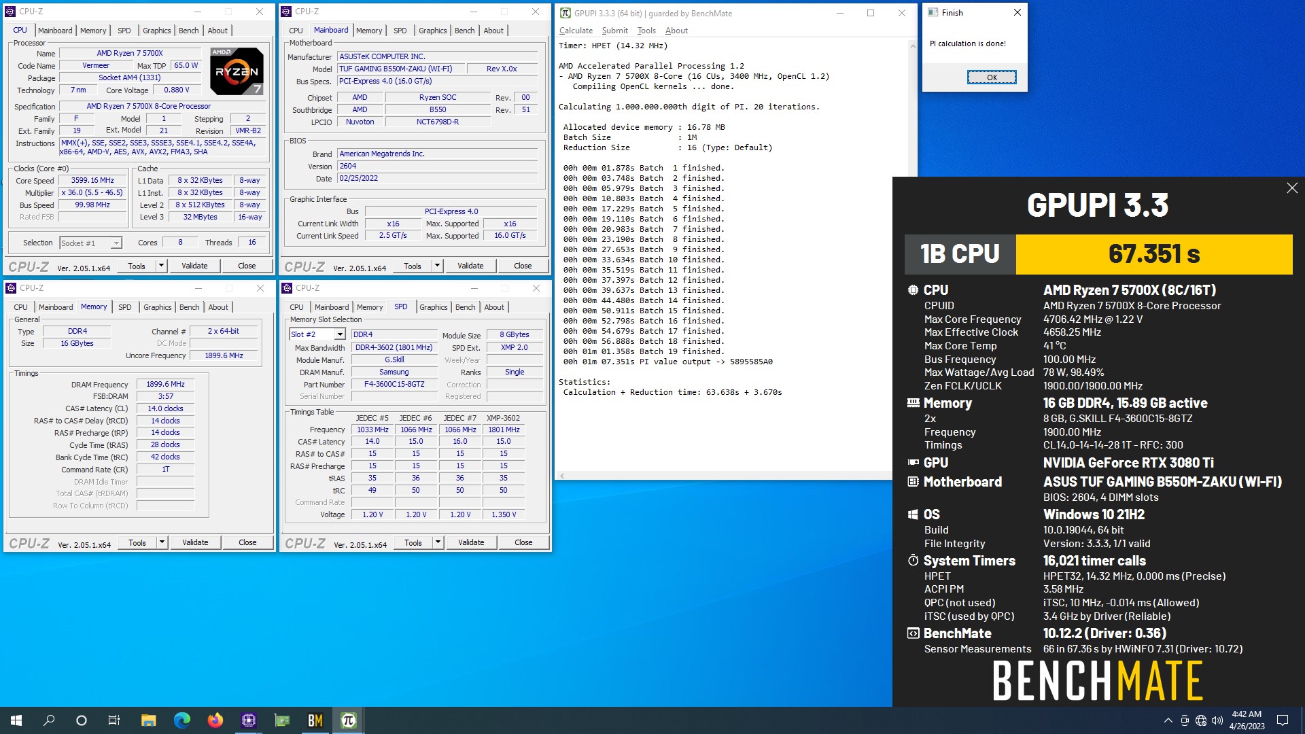Image resolution: width=1305 pixels, height=734 pixels.
Task: Select the Memory tab in CPU-Z CPU-tab window
Action: tap(93, 31)
